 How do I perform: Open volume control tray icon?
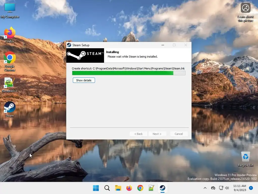(227, 188)
